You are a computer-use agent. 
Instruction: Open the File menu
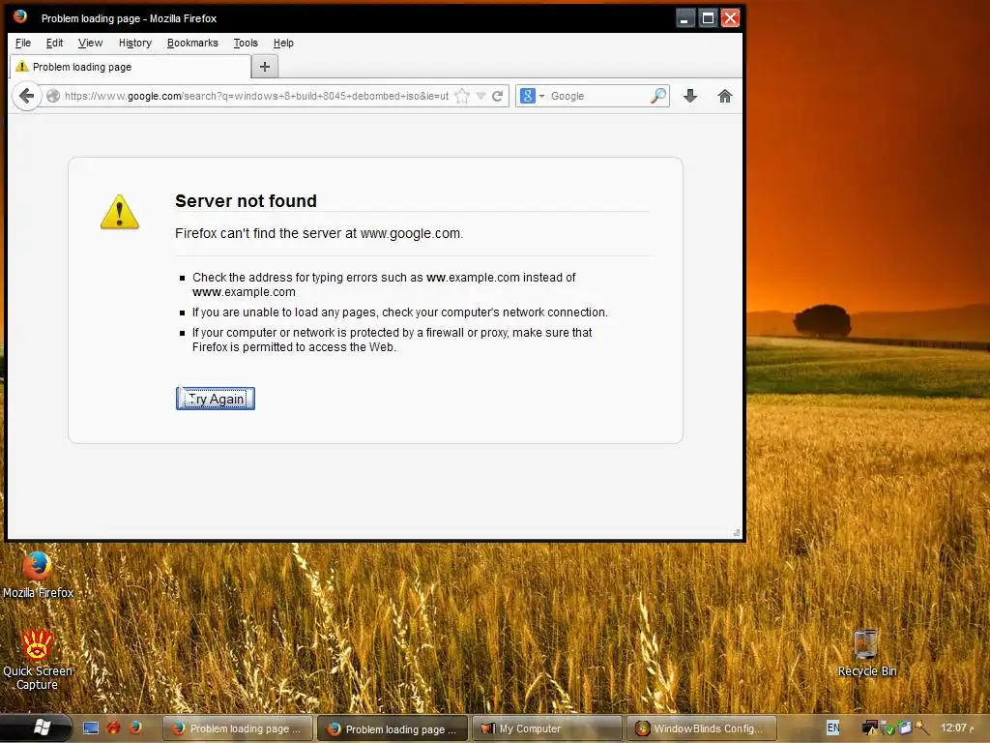click(23, 43)
